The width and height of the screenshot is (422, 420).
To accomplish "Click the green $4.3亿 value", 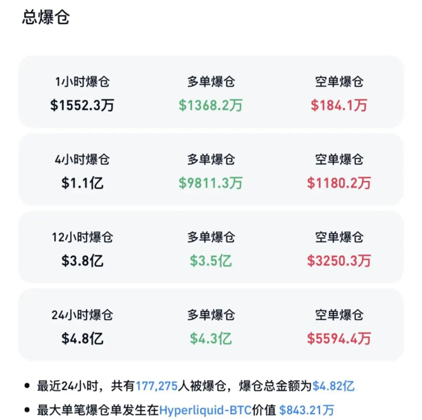I will point(211,338).
